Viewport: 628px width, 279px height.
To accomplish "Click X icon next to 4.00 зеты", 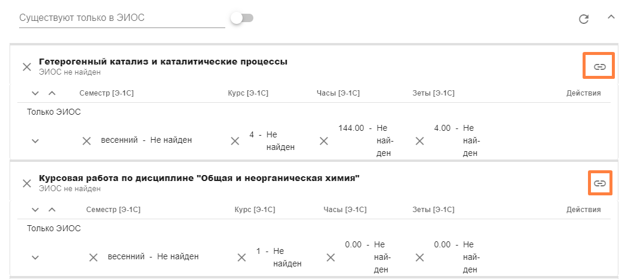I will (419, 141).
